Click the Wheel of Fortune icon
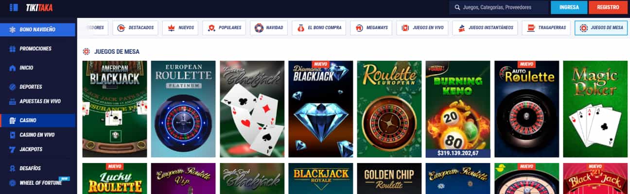630x194 pixels. pyautogui.click(x=12, y=183)
